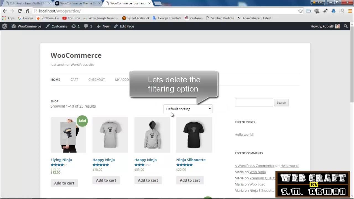
Task: Open the updates icon showing 1
Action: (76, 26)
